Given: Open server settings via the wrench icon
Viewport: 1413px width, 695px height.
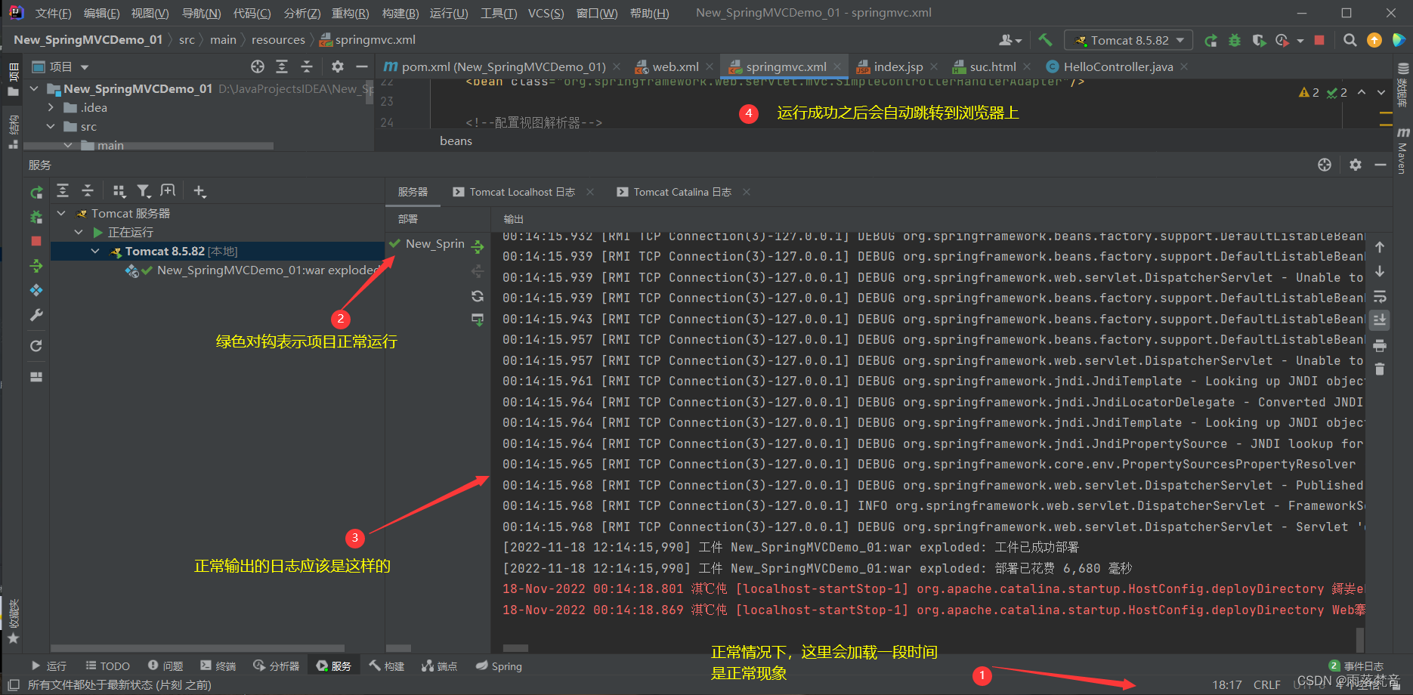Looking at the screenshot, I should (36, 315).
